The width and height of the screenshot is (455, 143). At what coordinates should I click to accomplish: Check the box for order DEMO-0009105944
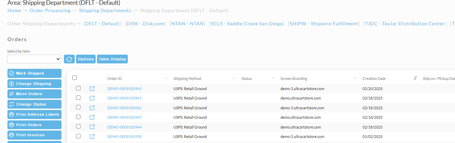coord(78,126)
